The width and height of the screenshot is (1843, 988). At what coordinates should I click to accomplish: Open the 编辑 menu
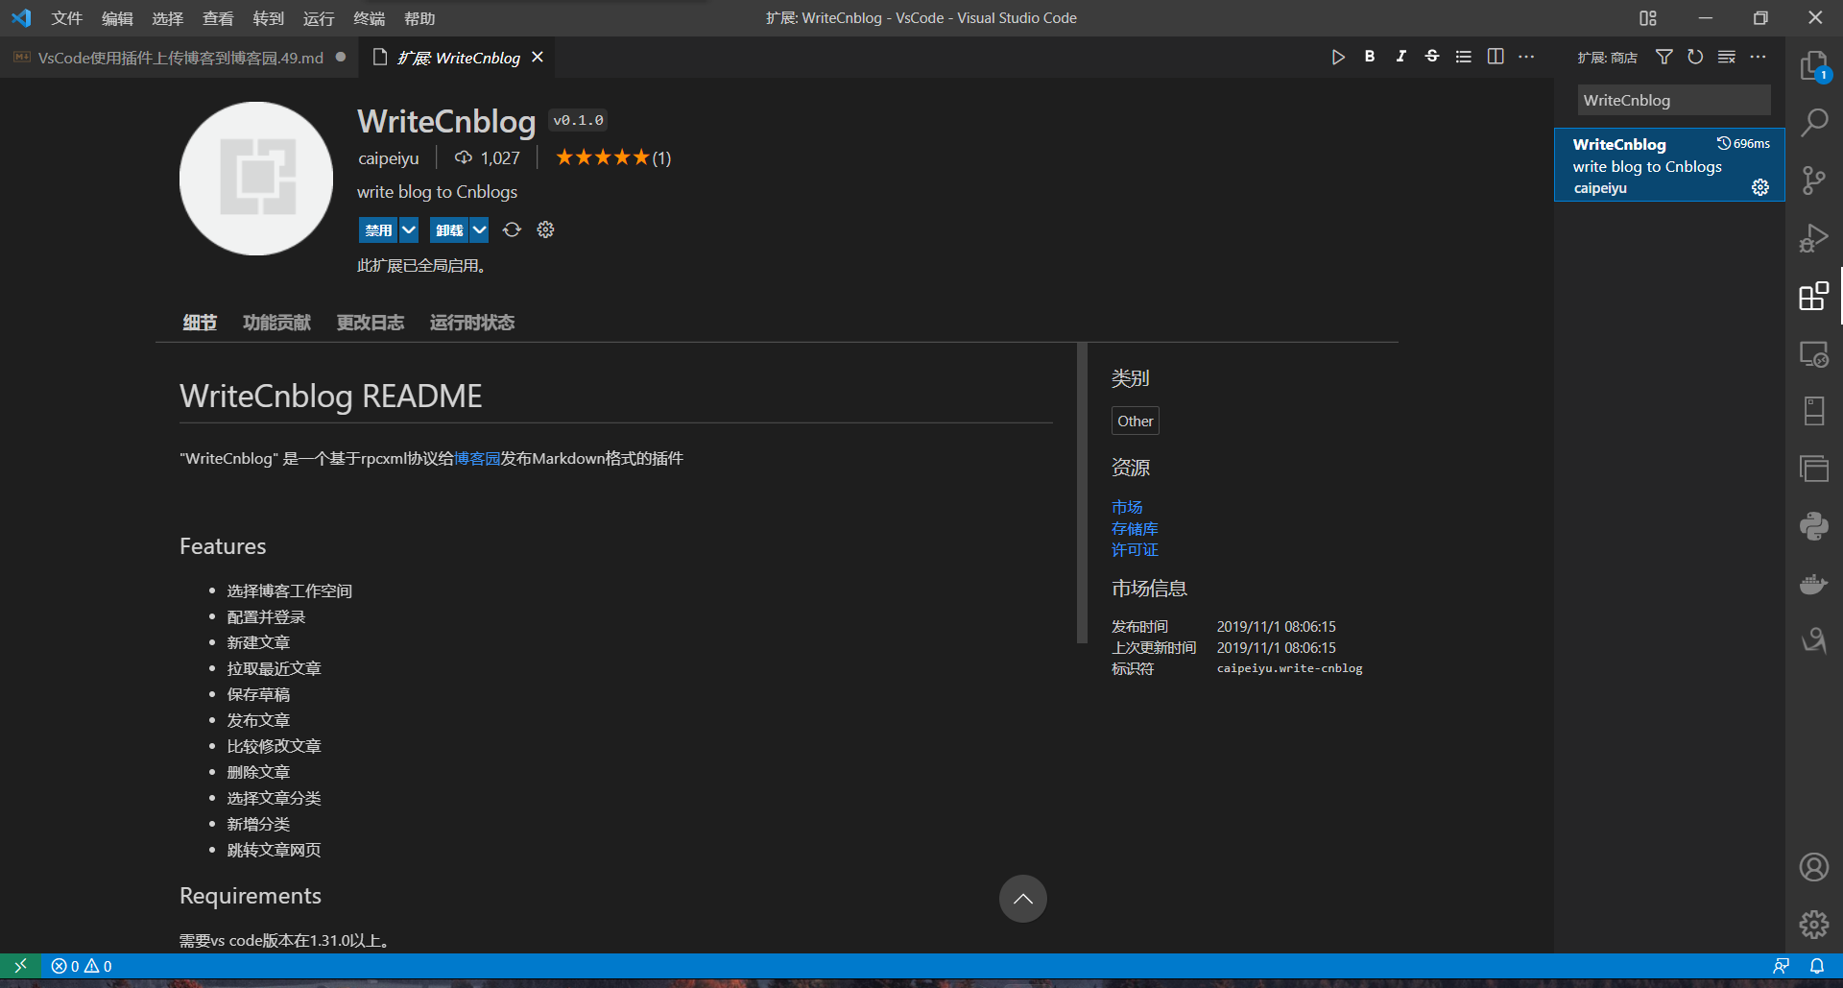point(117,18)
